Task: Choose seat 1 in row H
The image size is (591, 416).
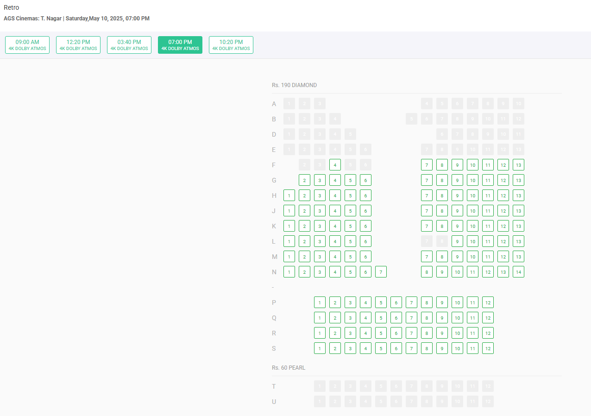Action: tap(289, 195)
